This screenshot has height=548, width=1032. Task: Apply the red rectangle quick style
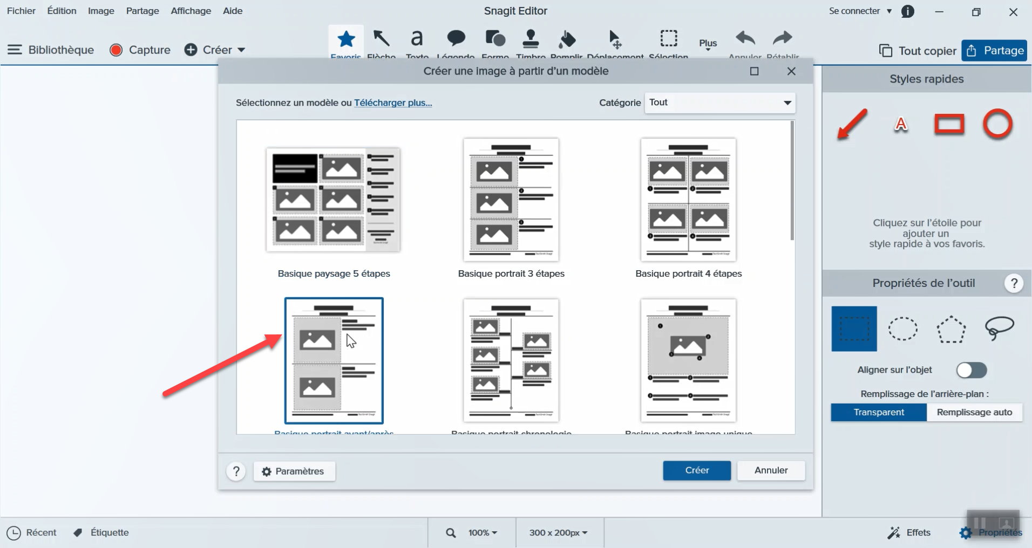[x=949, y=124]
